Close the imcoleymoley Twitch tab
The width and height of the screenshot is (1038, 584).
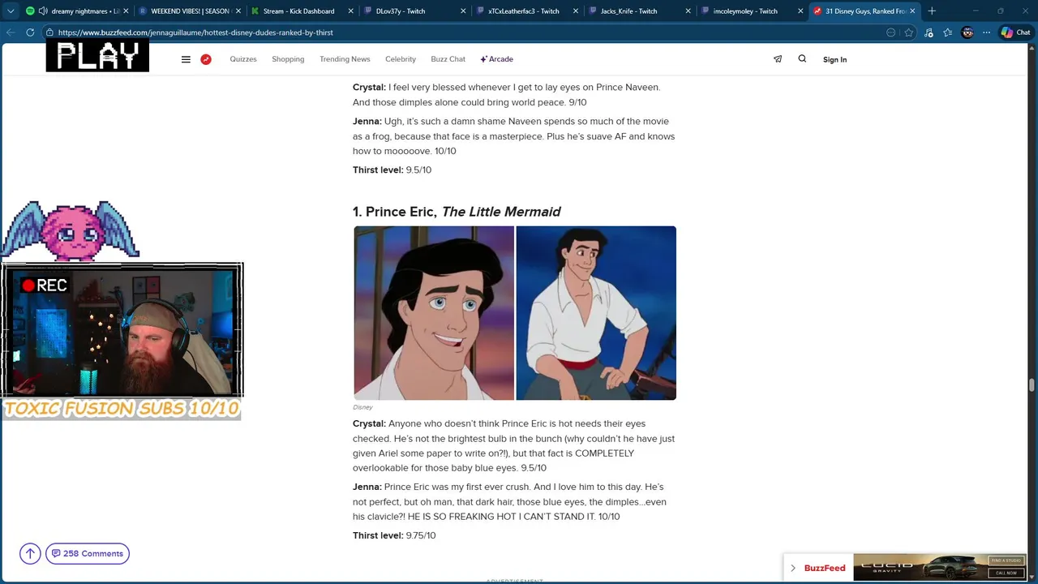pos(800,11)
